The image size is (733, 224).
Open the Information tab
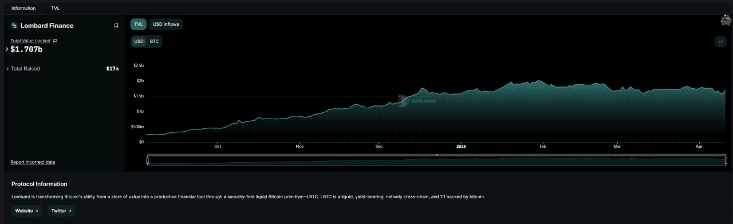click(23, 8)
